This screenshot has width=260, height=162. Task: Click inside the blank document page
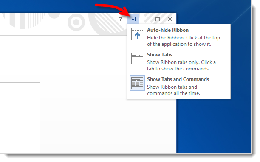click(20, 118)
